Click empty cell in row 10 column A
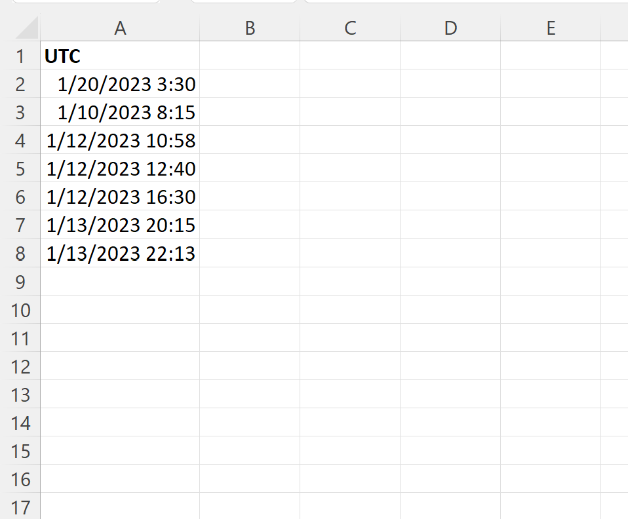This screenshot has height=519, width=628. click(x=120, y=310)
